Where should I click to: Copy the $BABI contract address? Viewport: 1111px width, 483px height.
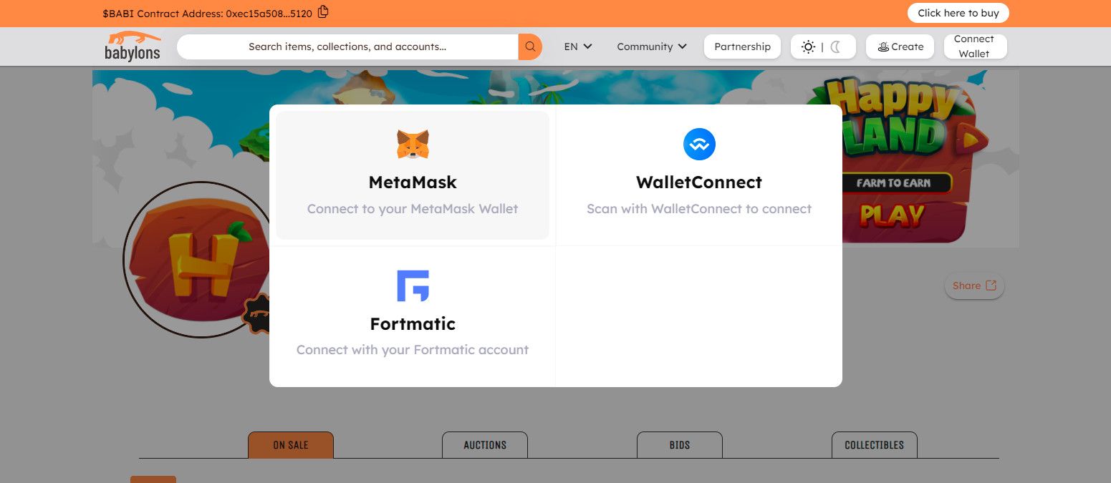click(323, 11)
